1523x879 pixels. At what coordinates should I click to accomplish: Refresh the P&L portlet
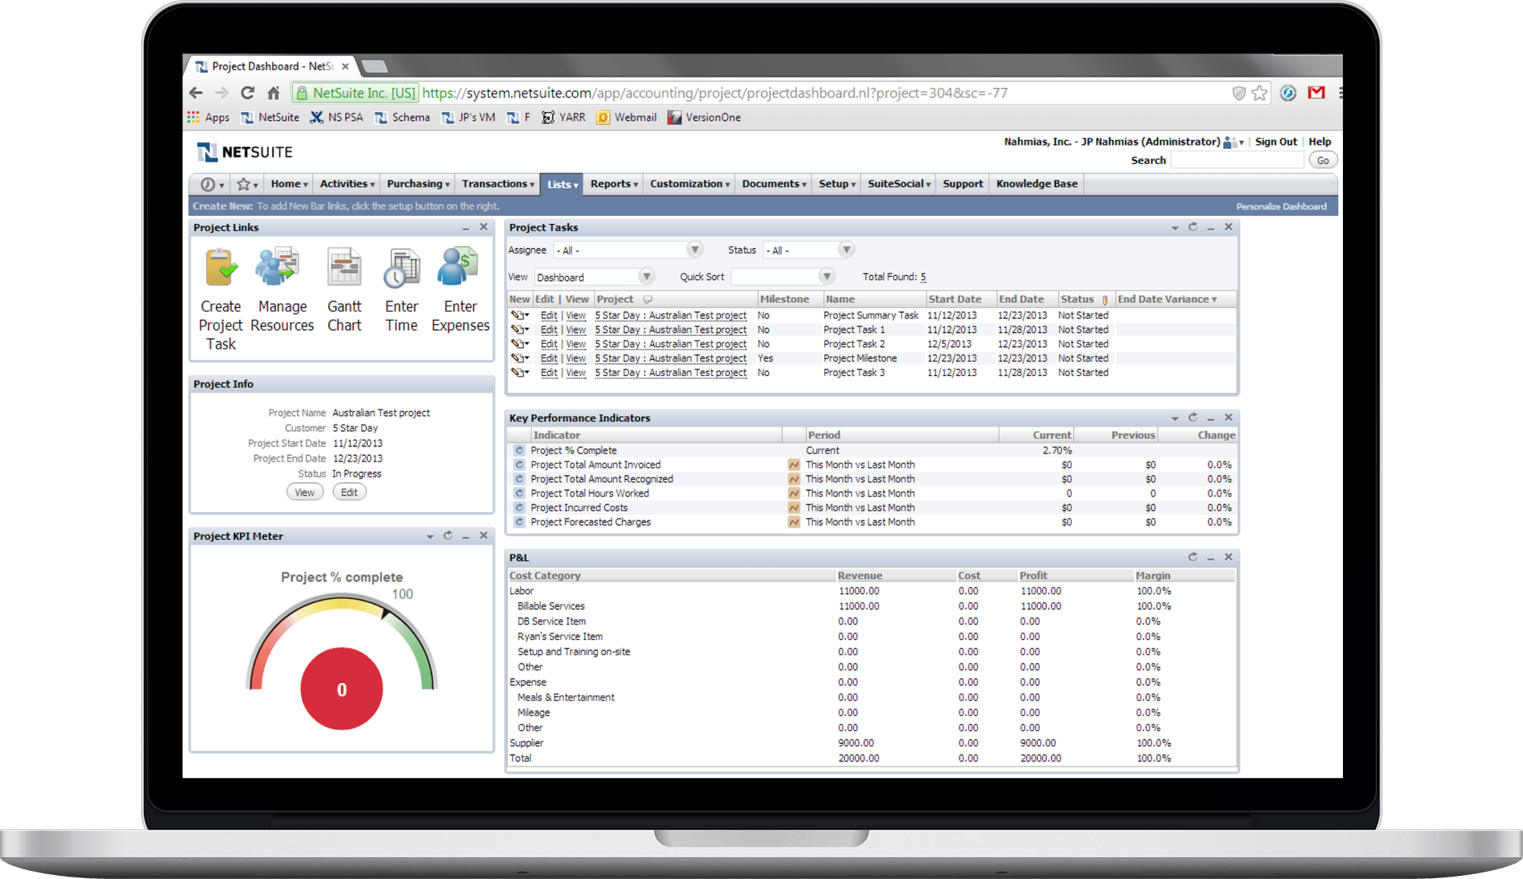tap(1193, 557)
